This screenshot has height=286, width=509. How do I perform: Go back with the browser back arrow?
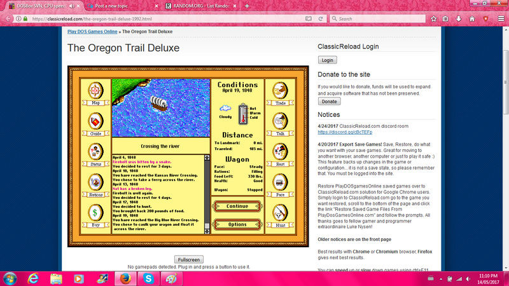pyautogui.click(x=8, y=19)
